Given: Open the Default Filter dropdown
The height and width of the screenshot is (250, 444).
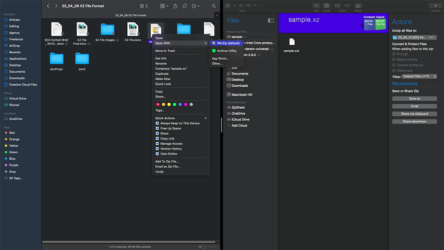Looking at the screenshot, I should [419, 77].
